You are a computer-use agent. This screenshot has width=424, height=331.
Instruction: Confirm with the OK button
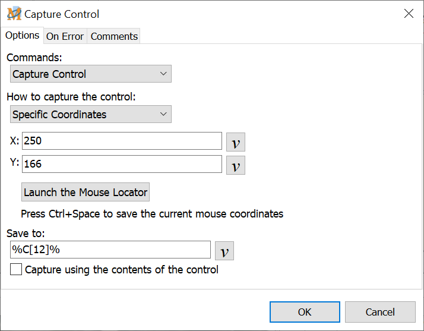pos(305,312)
